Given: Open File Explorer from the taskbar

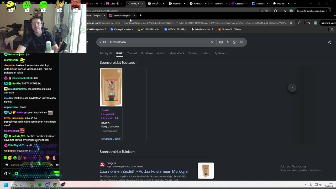Looking at the screenshot, I should (32, 185).
